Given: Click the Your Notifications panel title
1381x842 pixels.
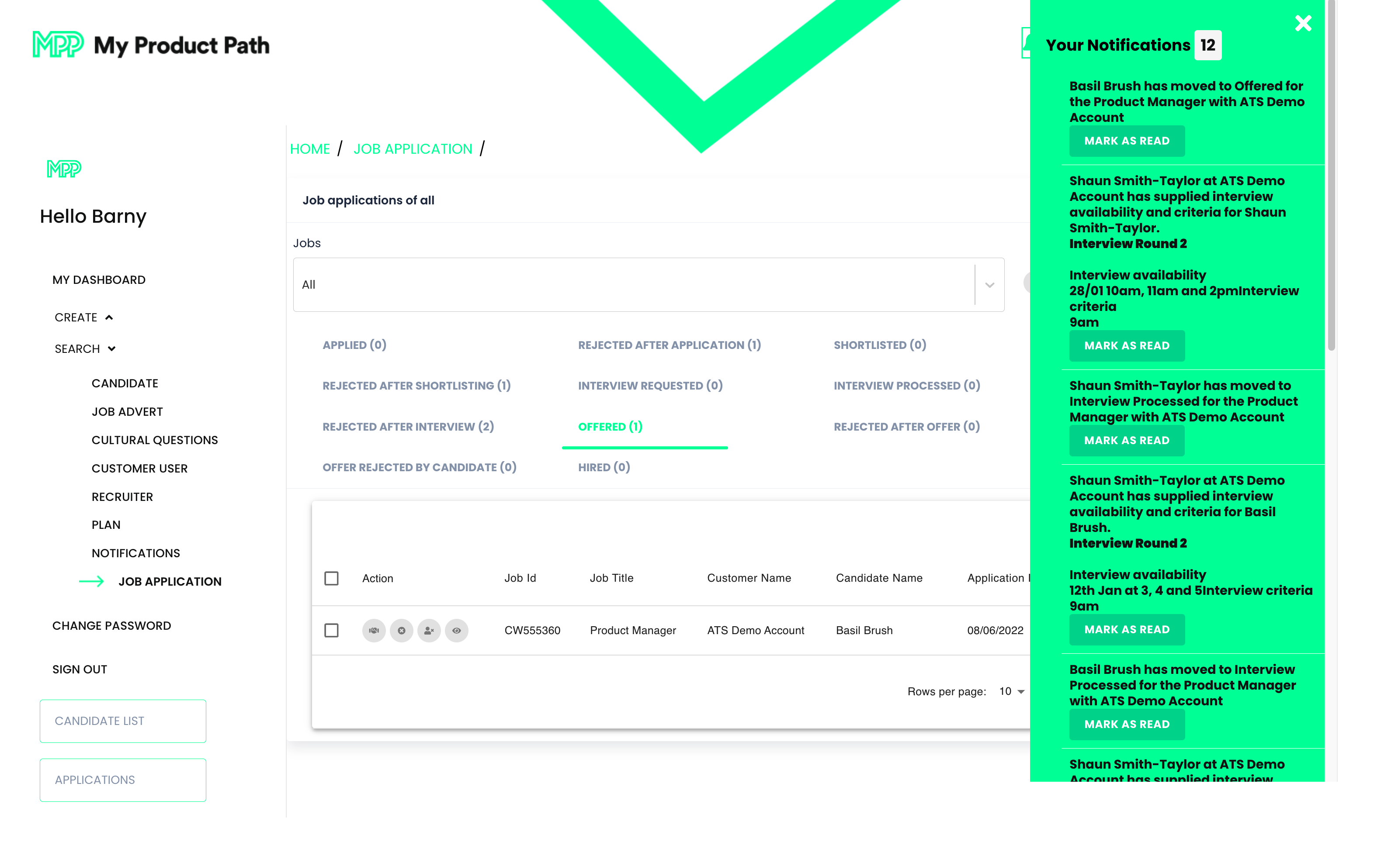Looking at the screenshot, I should (1117, 45).
